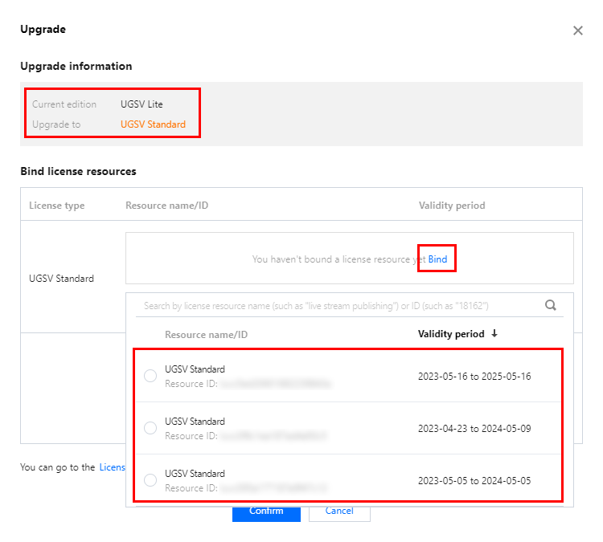Click the UGSV Lite current edition value
Viewport: 603px width, 542px height.
[142, 104]
